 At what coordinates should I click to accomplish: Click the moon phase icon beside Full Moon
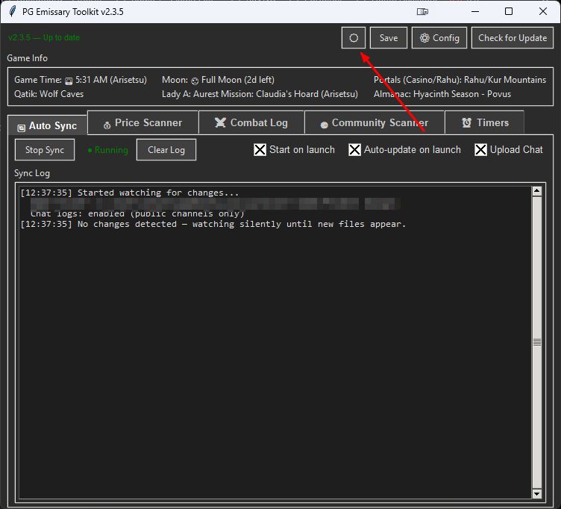[x=195, y=80]
